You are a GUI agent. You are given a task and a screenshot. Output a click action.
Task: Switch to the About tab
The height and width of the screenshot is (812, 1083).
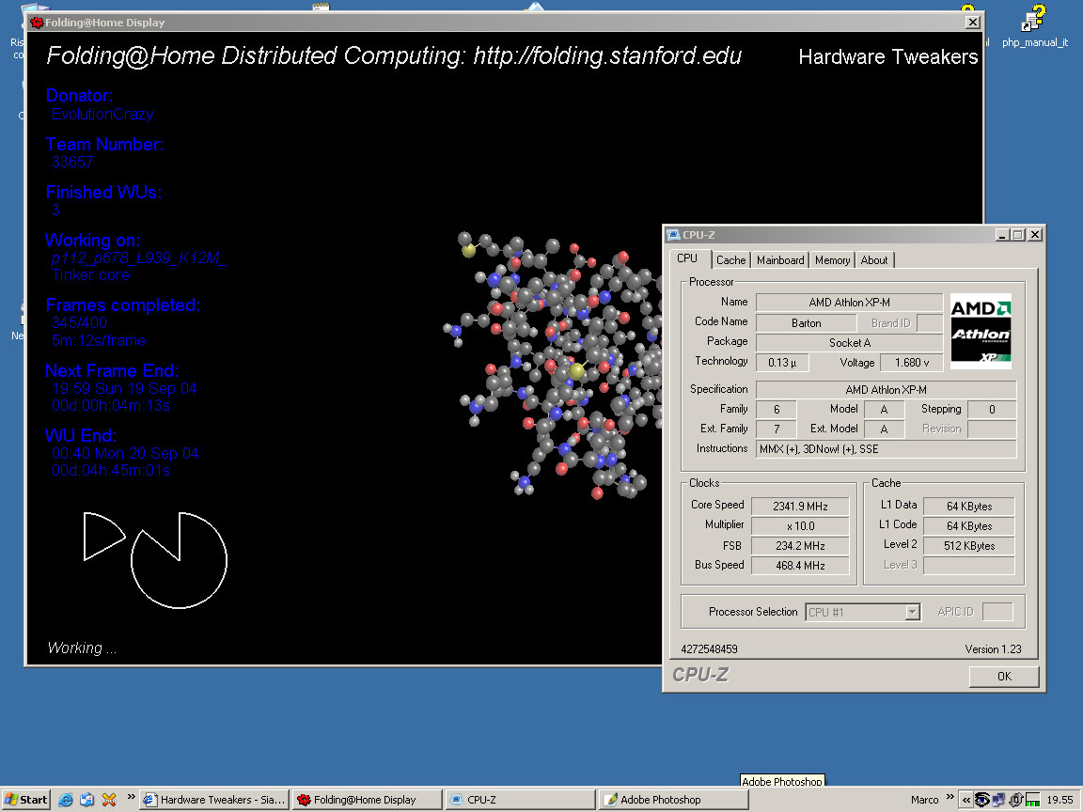[x=874, y=260]
